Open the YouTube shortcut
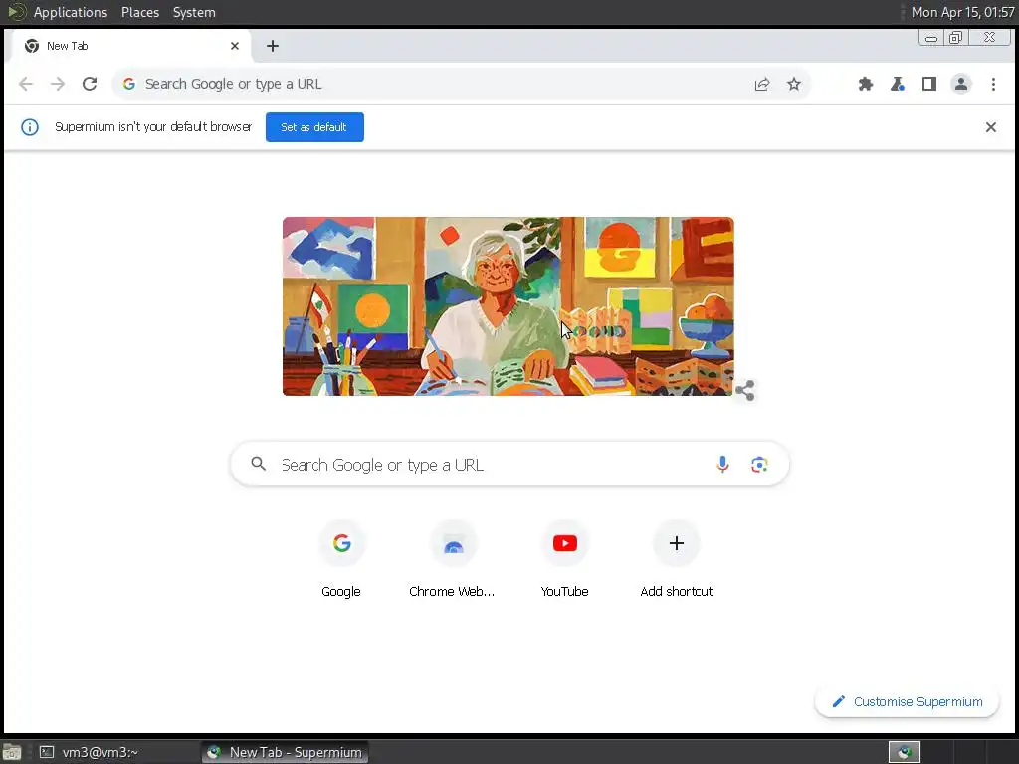The image size is (1019, 764). point(565,559)
